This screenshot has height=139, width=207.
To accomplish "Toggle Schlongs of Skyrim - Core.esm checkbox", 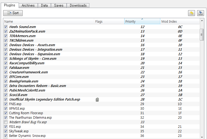I will click(x=6, y=59).
